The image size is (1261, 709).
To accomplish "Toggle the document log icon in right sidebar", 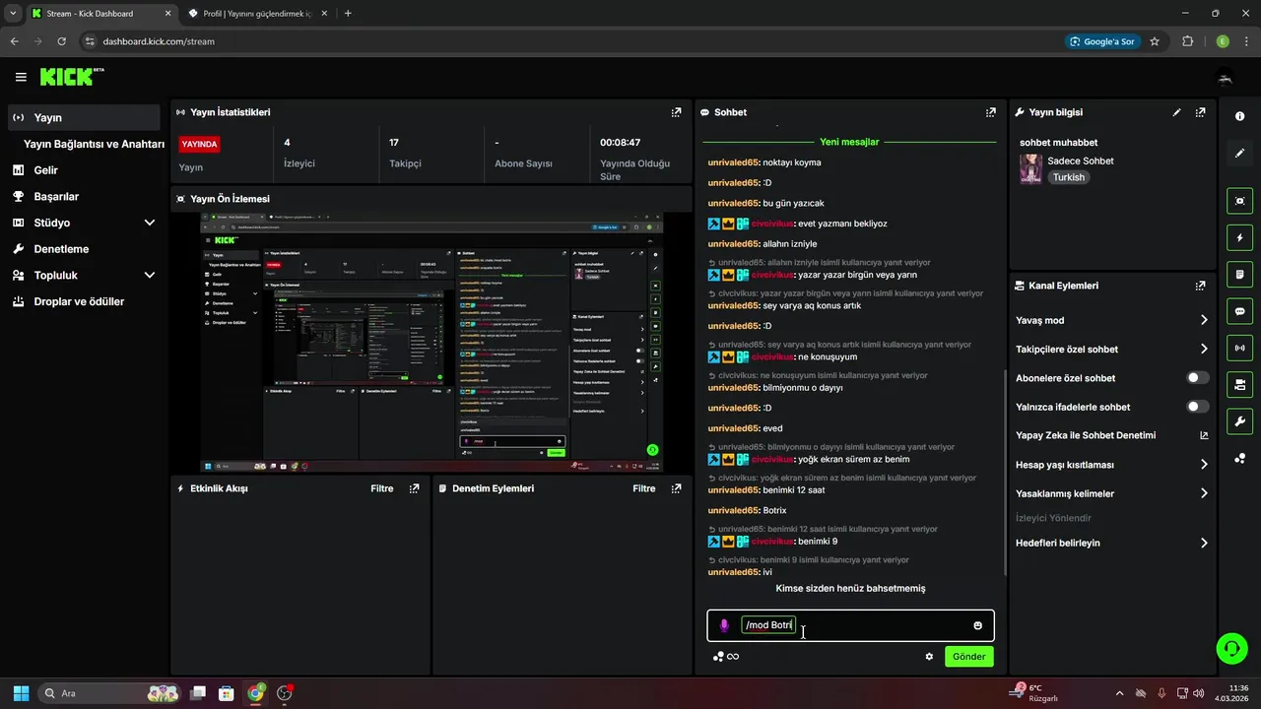I will coord(1239,274).
